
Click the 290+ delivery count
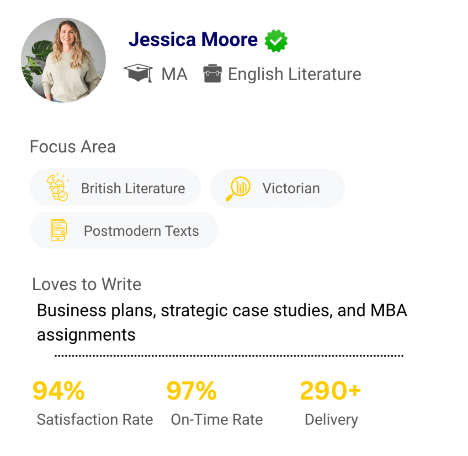coord(330,391)
